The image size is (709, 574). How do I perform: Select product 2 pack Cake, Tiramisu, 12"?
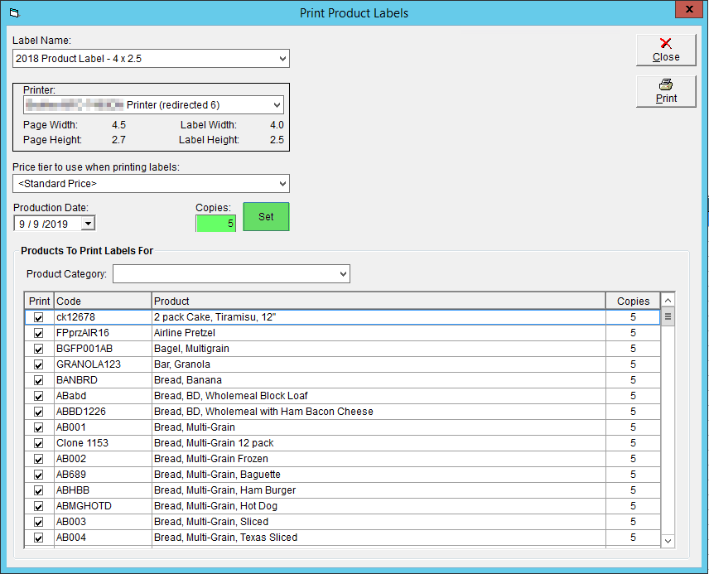[x=379, y=317]
